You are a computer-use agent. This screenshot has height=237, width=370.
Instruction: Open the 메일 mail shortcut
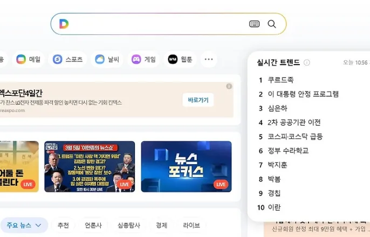[x=28, y=59]
